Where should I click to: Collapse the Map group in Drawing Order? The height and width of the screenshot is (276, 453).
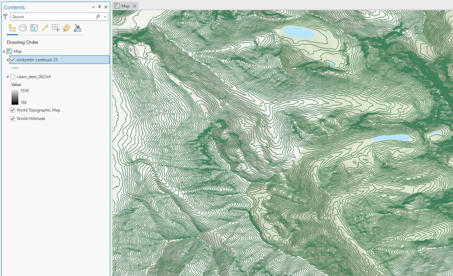pos(3,51)
